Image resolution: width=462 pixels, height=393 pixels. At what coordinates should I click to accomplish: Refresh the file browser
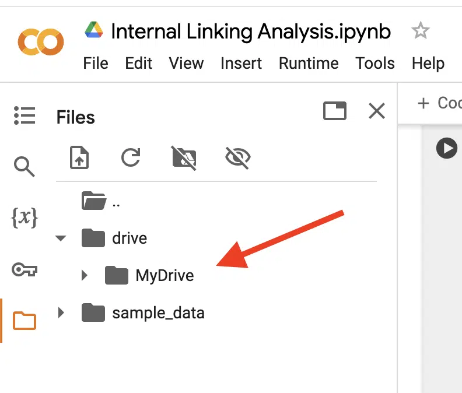[x=131, y=157]
